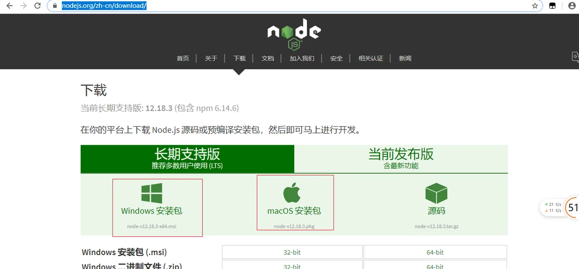This screenshot has width=579, height=269.
Task: Open the 相关认证 nav item
Action: point(371,58)
